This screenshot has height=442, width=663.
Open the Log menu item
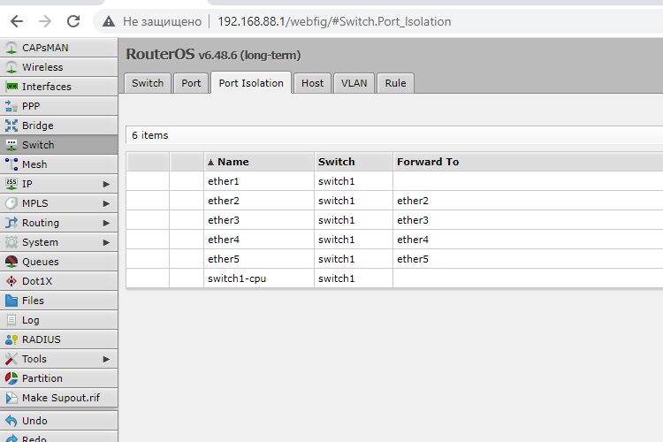point(58,320)
